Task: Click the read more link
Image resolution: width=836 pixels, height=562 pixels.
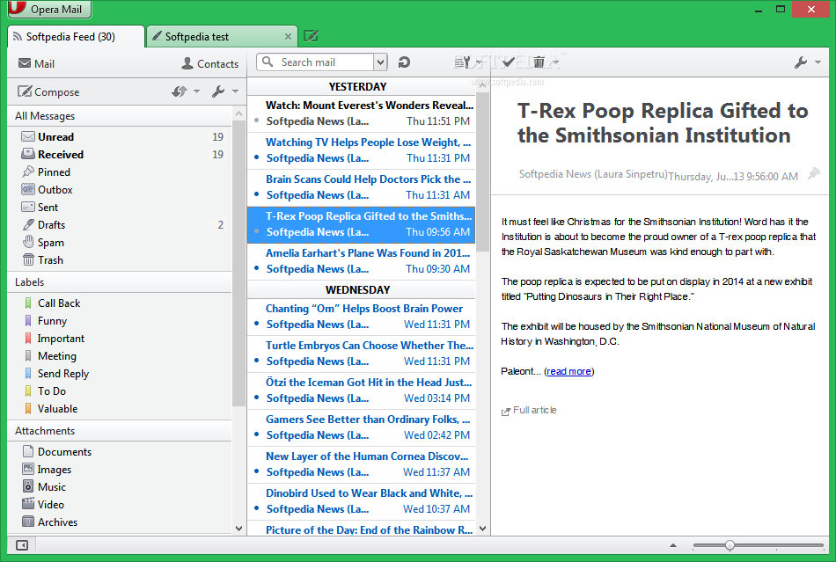Action: tap(568, 371)
